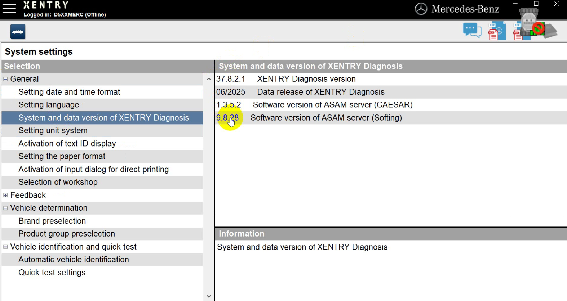Click Vehicle identification and quick test label
The image size is (567, 301).
coord(74,247)
